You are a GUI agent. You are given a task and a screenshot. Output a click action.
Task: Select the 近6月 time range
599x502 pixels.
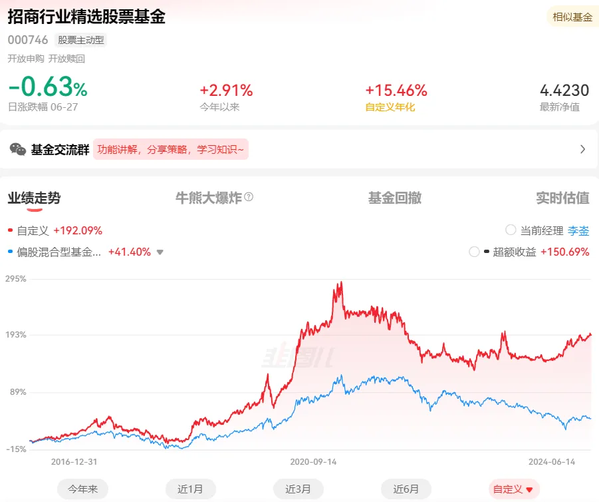406,489
